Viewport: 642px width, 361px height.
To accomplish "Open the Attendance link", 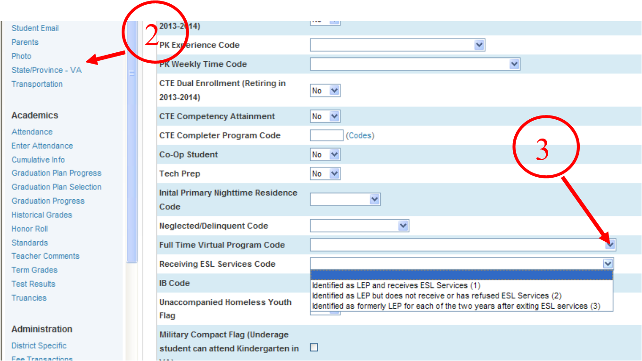I will coord(32,132).
